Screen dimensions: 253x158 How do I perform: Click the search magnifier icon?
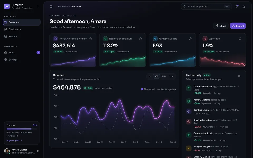point(185,6)
